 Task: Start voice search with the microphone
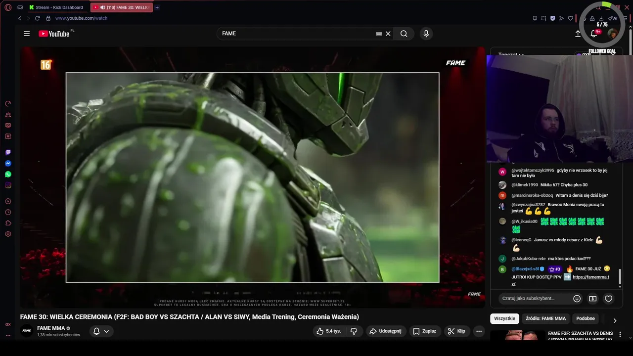pyautogui.click(x=426, y=34)
